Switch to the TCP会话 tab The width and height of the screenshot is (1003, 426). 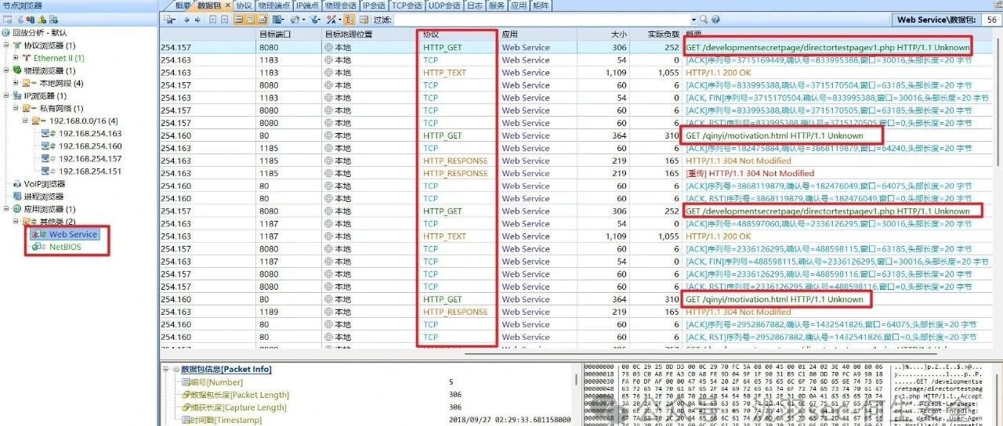408,5
